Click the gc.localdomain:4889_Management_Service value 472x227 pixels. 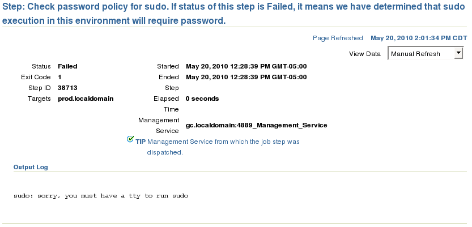(x=257, y=125)
